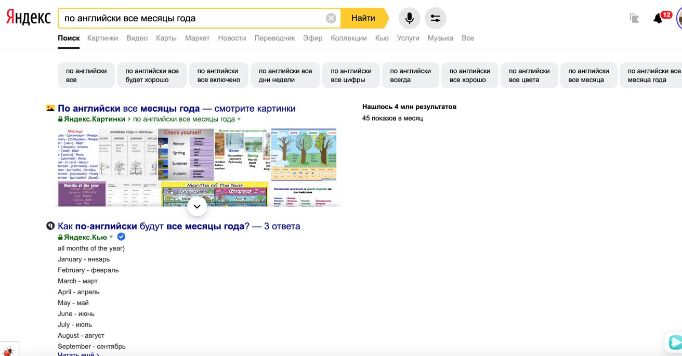Image resolution: width=682 pixels, height=356 pixels.
Task: Click the verified blue checkmark badge
Action: click(x=121, y=237)
